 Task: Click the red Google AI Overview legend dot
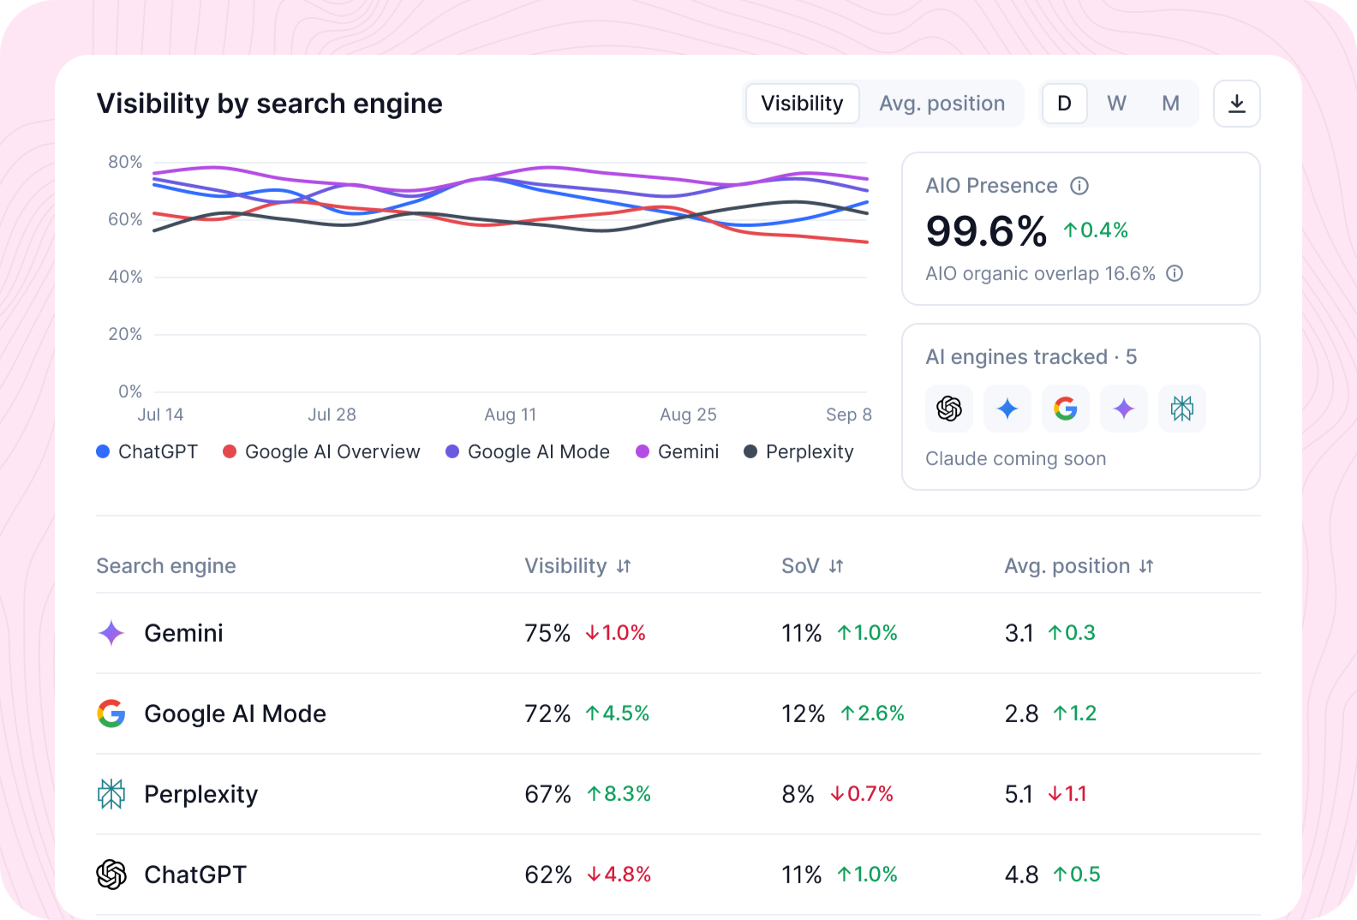coord(230,451)
